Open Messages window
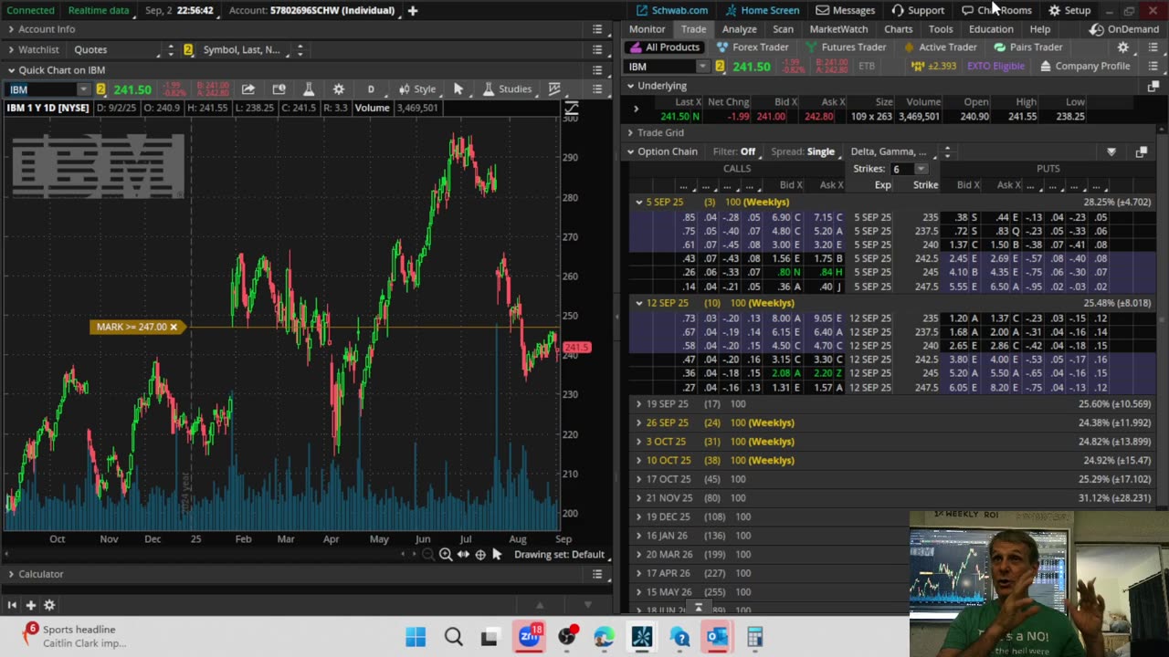 (x=845, y=10)
